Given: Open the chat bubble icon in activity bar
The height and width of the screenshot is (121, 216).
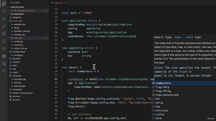Looking at the screenshot, I should [4, 71].
